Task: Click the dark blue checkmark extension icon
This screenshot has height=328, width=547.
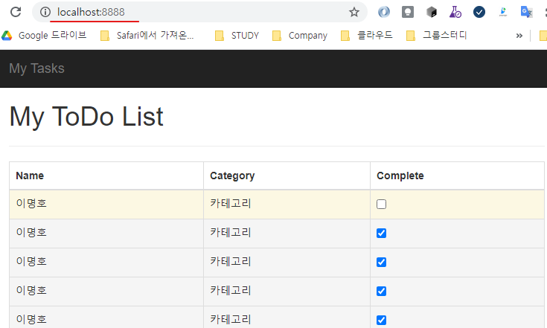Action: click(479, 12)
